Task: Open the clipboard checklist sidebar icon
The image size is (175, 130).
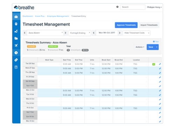Action: (16, 67)
